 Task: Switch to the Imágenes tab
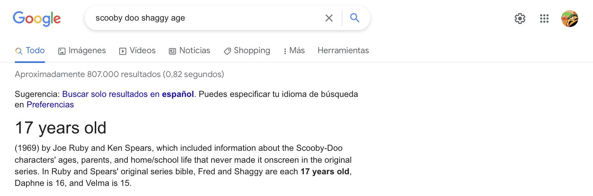(82, 51)
